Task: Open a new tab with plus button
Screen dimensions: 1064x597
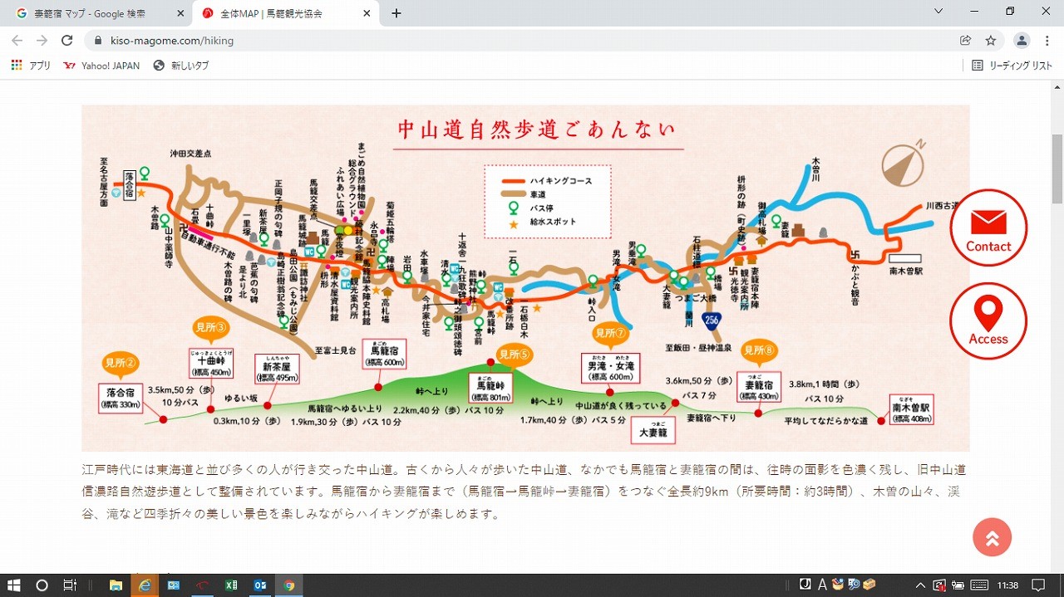Action: point(397,13)
